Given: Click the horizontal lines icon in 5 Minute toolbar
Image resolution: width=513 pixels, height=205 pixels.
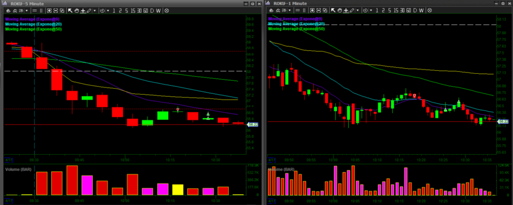Looking at the screenshot, I should 34,10.
